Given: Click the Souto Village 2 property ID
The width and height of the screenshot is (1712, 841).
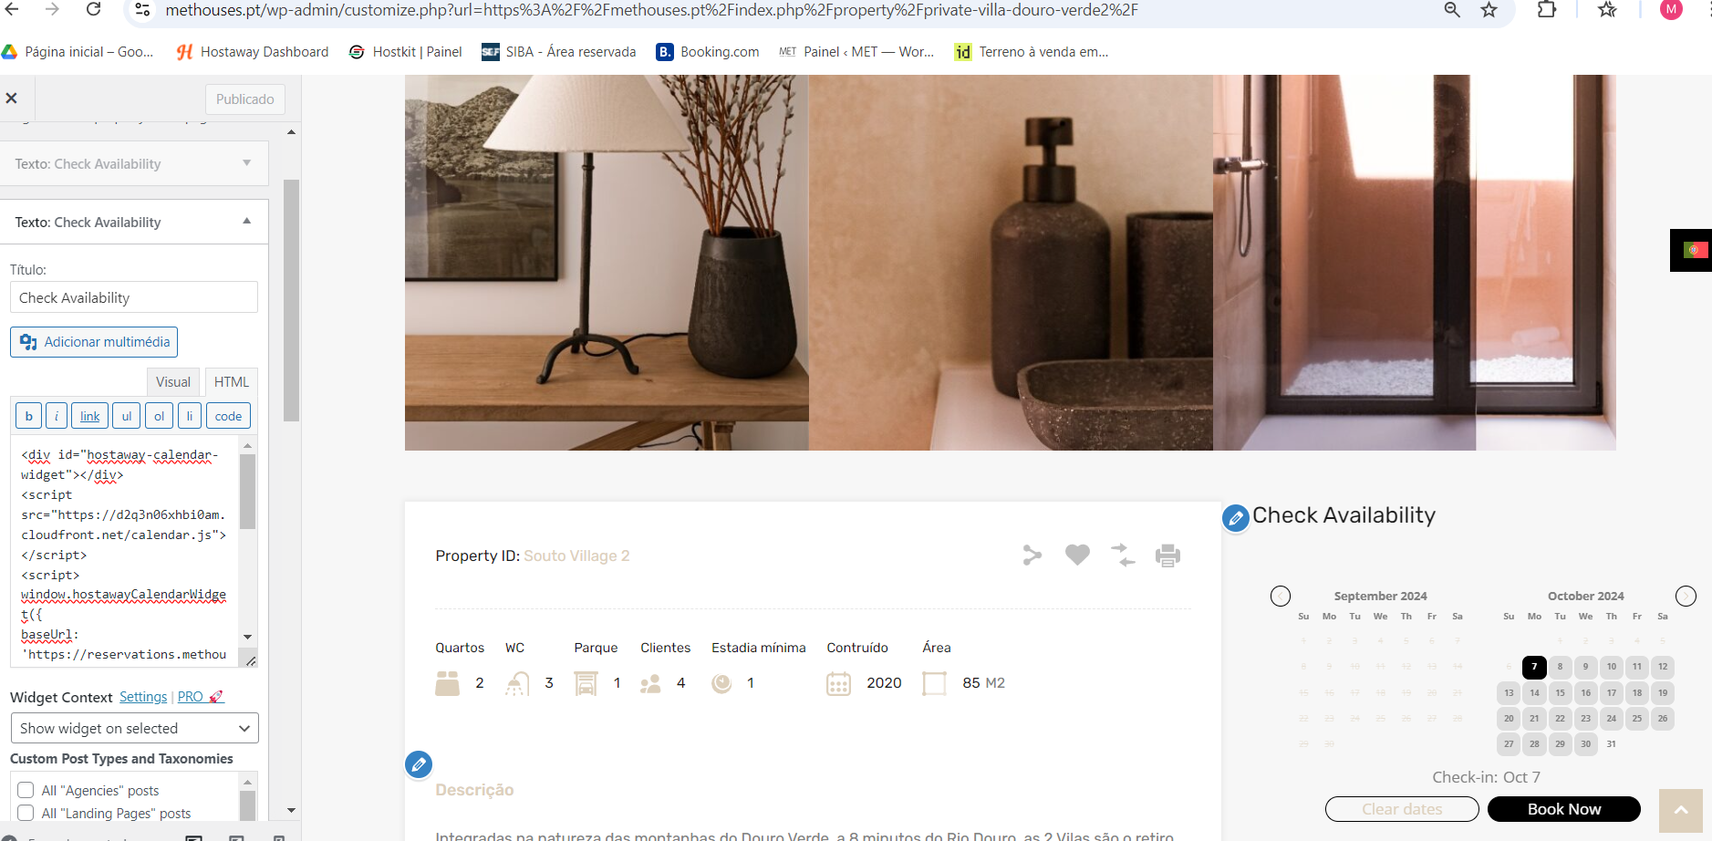Looking at the screenshot, I should (x=576, y=556).
